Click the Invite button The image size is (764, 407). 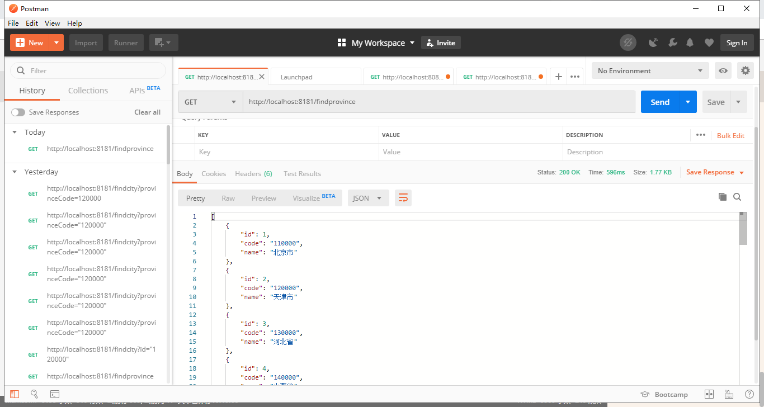tap(441, 42)
